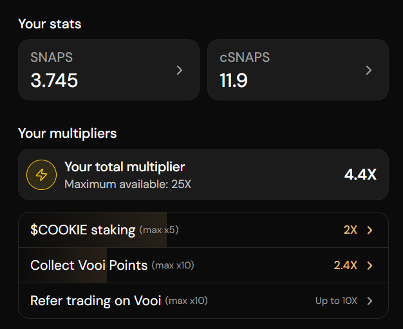Click the 2X staking multiplier value
The image size is (403, 329).
350,230
